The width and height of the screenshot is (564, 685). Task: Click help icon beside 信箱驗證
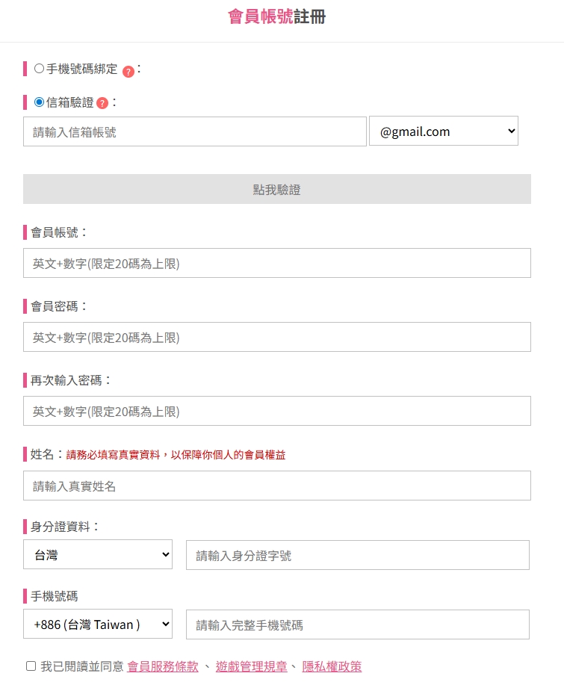pyautogui.click(x=102, y=103)
